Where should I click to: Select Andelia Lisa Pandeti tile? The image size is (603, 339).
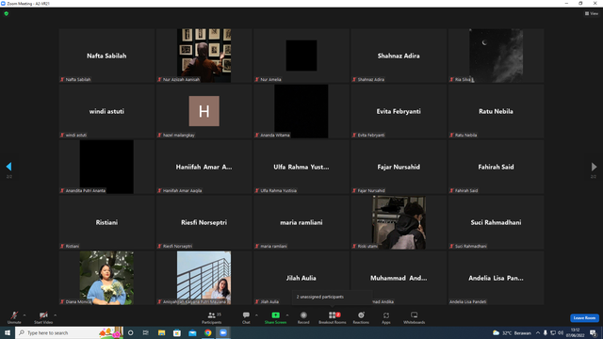(x=496, y=278)
